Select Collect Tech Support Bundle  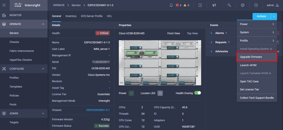pos(257,98)
